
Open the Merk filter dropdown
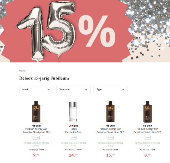click(x=36, y=89)
